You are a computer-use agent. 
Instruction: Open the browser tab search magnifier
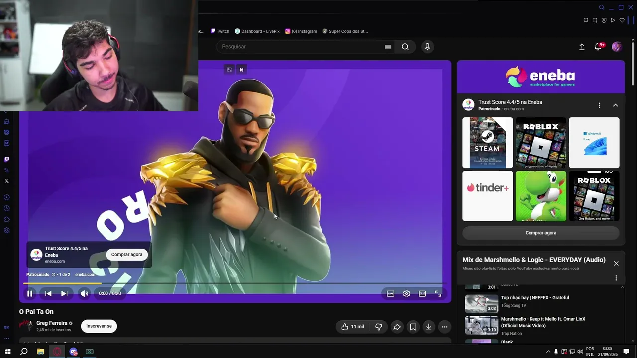pos(602,7)
